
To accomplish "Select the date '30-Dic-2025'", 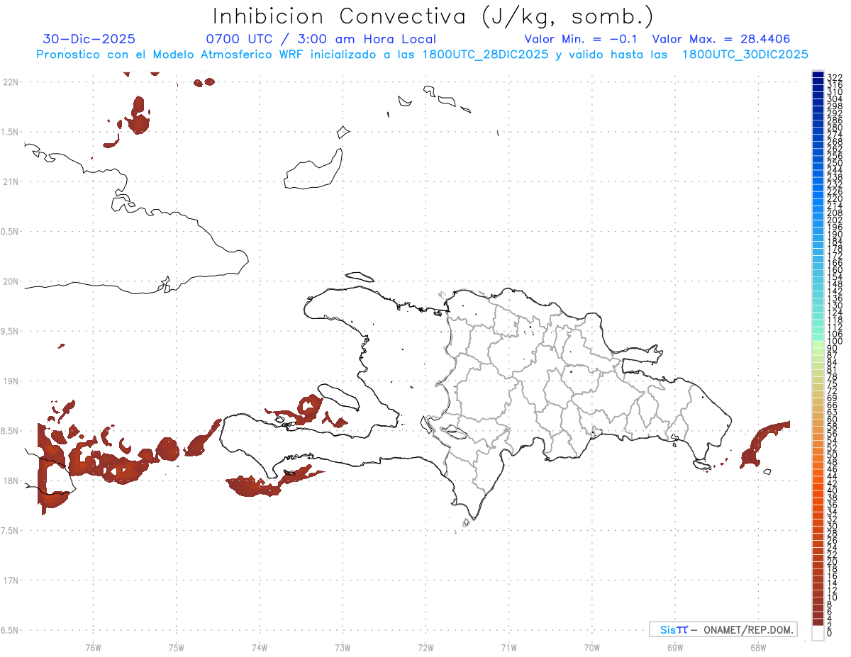I will pyautogui.click(x=89, y=40).
